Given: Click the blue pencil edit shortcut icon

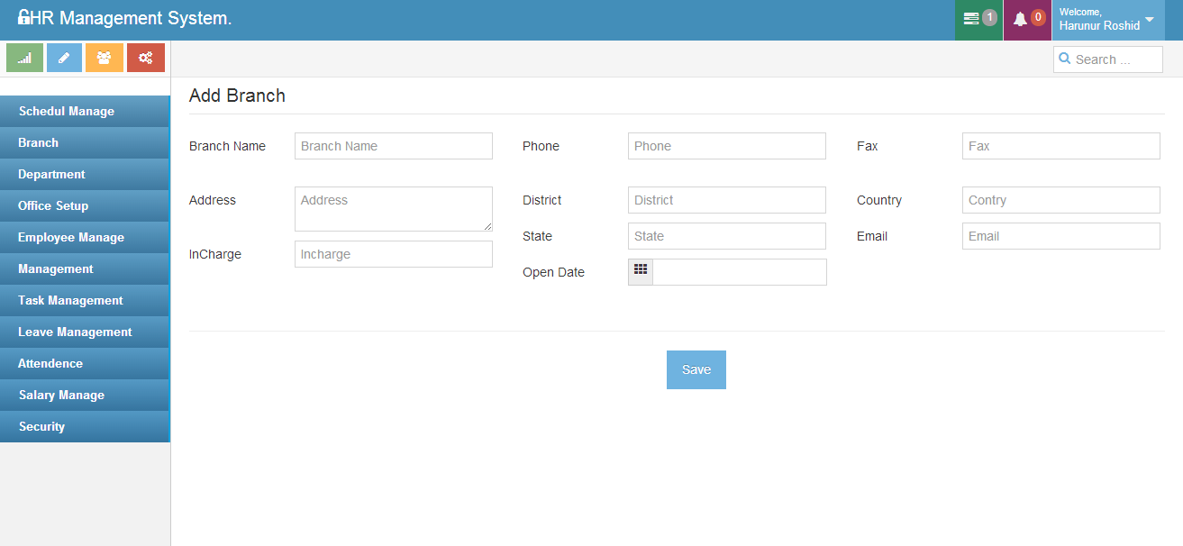Looking at the screenshot, I should click(64, 58).
